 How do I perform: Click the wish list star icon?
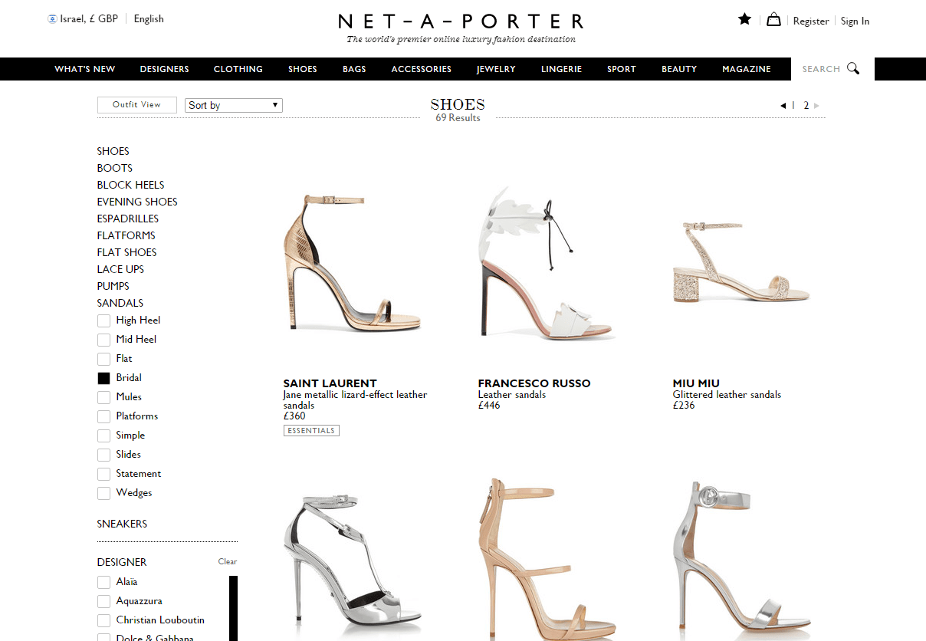point(744,20)
